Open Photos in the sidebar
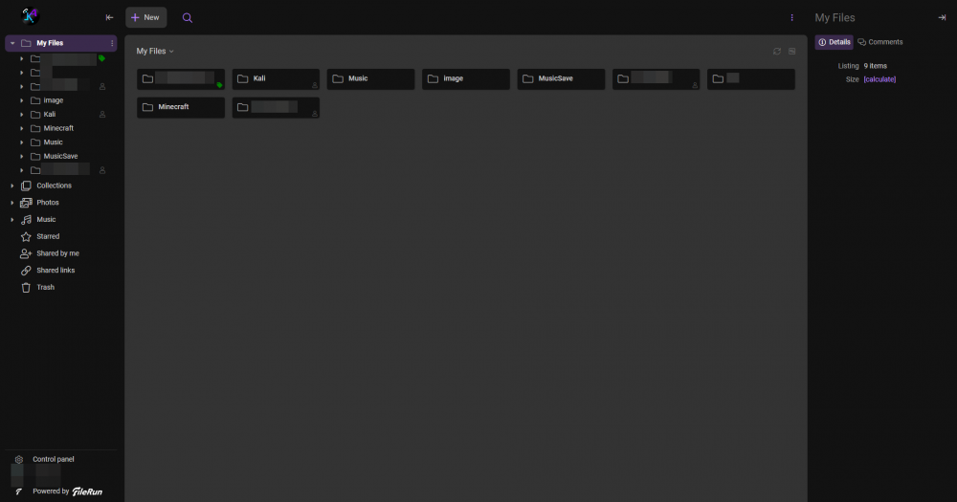The height and width of the screenshot is (502, 957). click(x=48, y=203)
